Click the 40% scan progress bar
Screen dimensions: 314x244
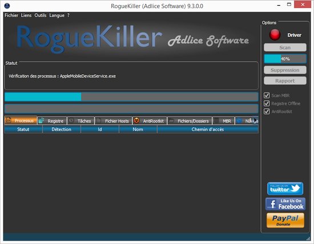(285, 59)
